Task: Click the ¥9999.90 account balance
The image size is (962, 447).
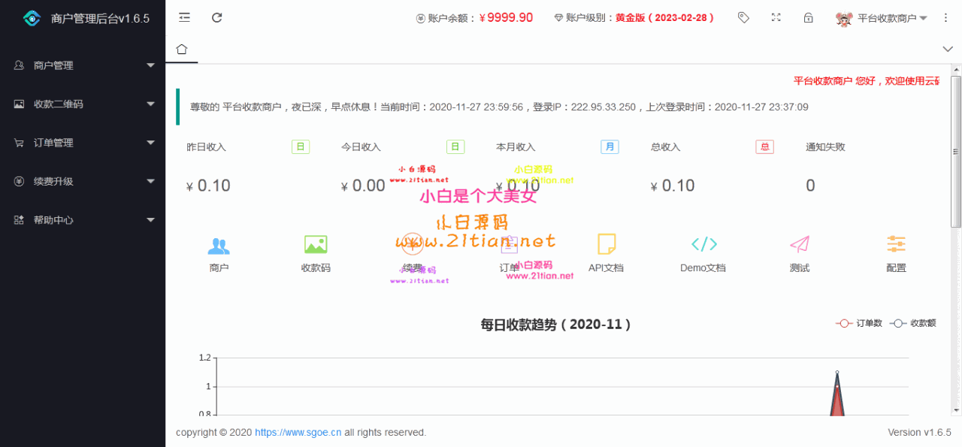Action: click(x=506, y=18)
